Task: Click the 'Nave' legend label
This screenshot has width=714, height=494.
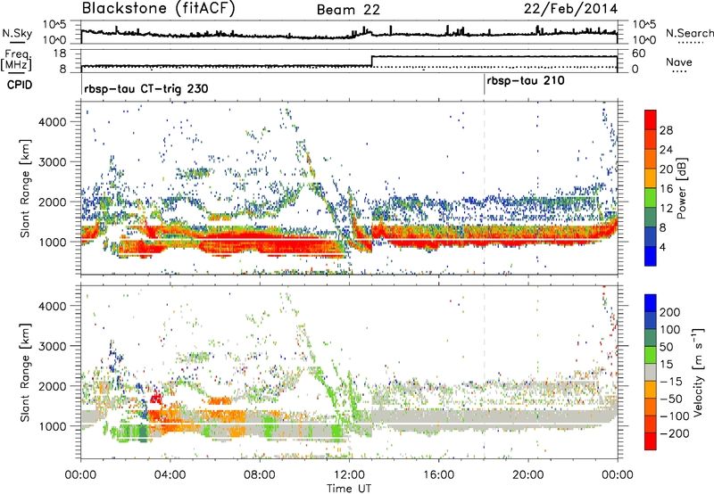Action: (x=679, y=62)
